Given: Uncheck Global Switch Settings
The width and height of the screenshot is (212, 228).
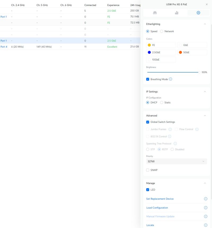Looking at the screenshot, I should coord(148,122).
